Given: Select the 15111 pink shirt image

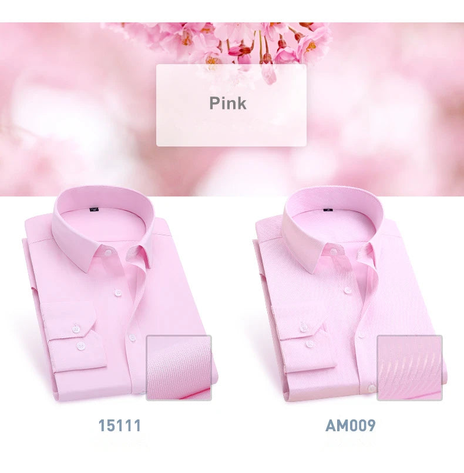Looking at the screenshot, I should (x=120, y=294).
